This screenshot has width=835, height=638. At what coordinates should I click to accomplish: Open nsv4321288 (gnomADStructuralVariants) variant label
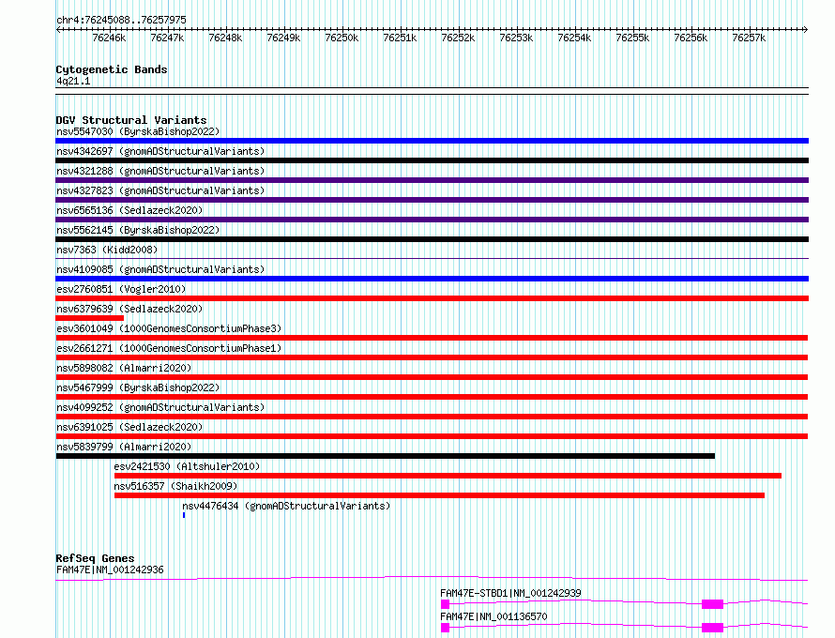(160, 171)
